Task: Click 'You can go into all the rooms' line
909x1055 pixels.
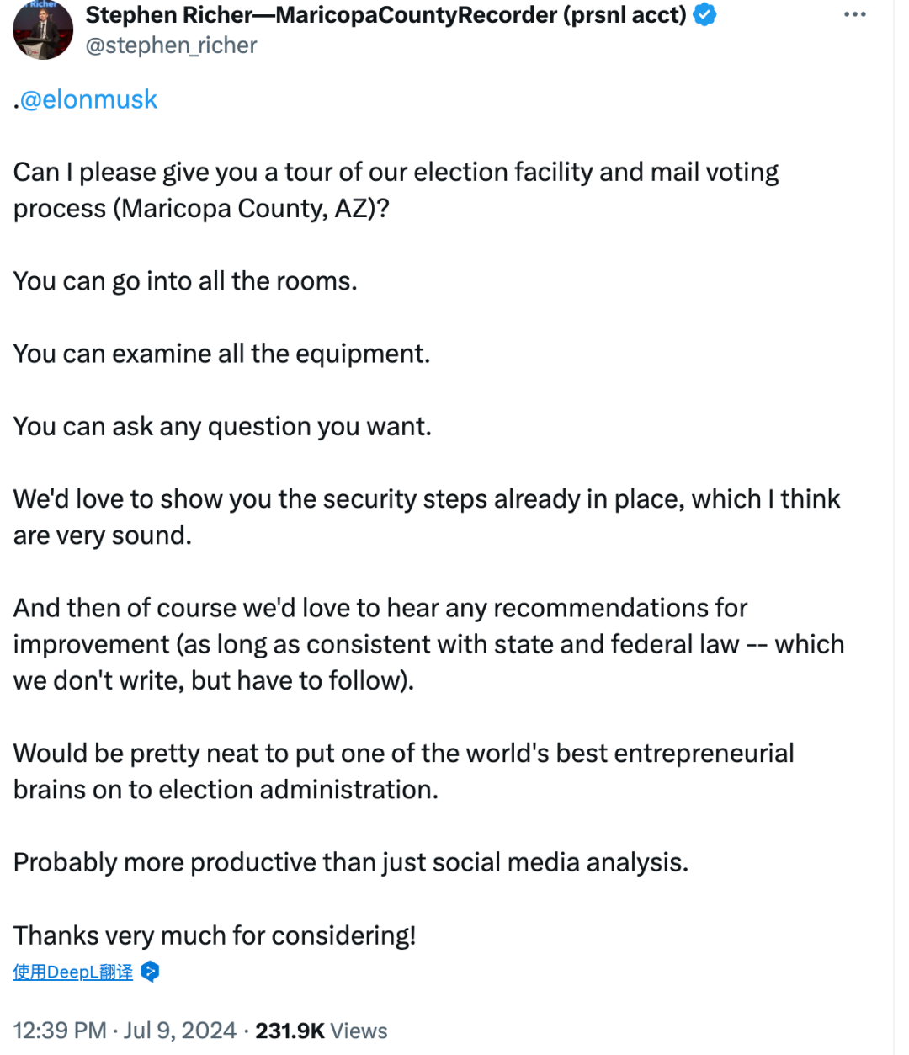Action: 185,281
